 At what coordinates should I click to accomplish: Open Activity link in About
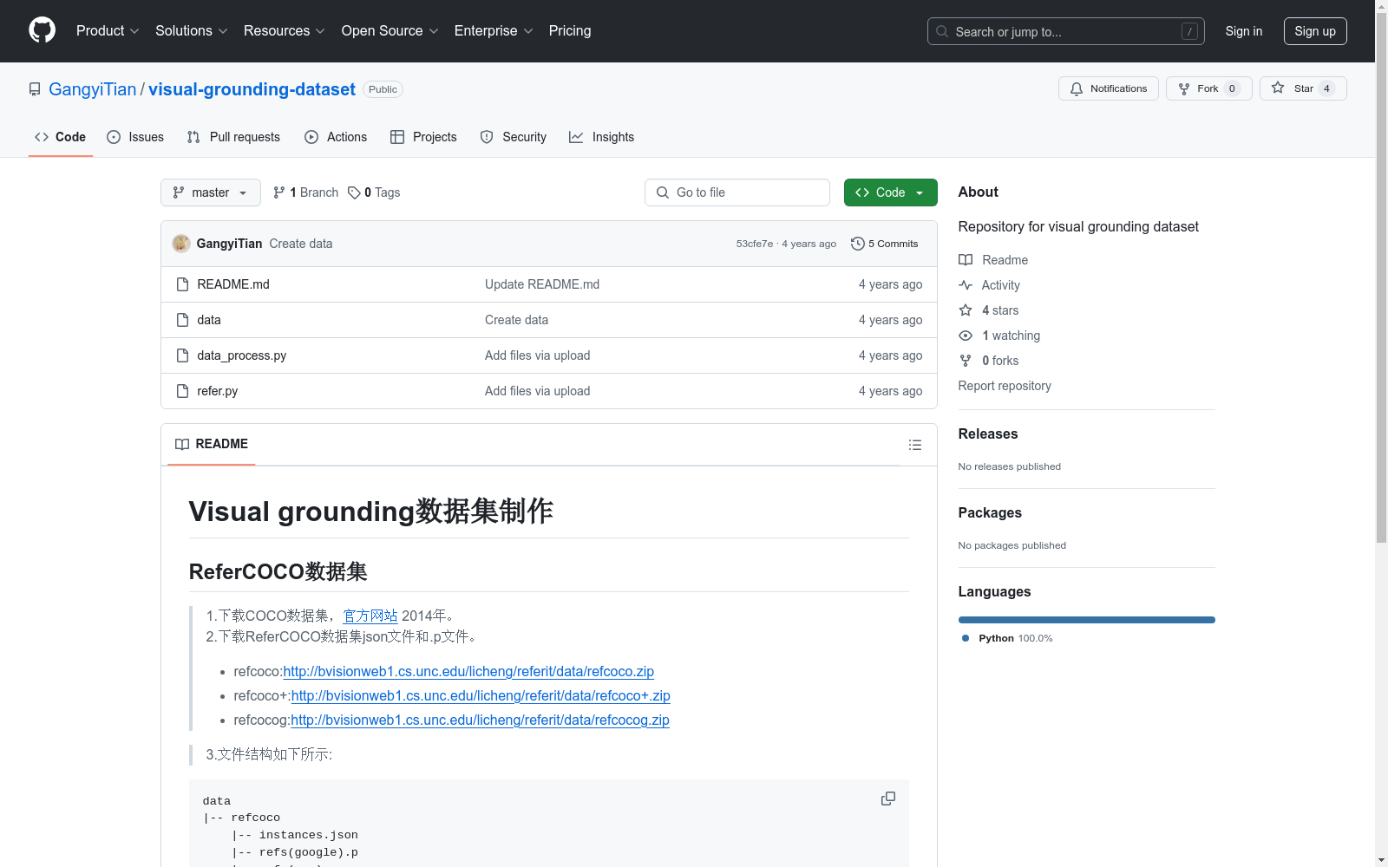tap(989, 285)
